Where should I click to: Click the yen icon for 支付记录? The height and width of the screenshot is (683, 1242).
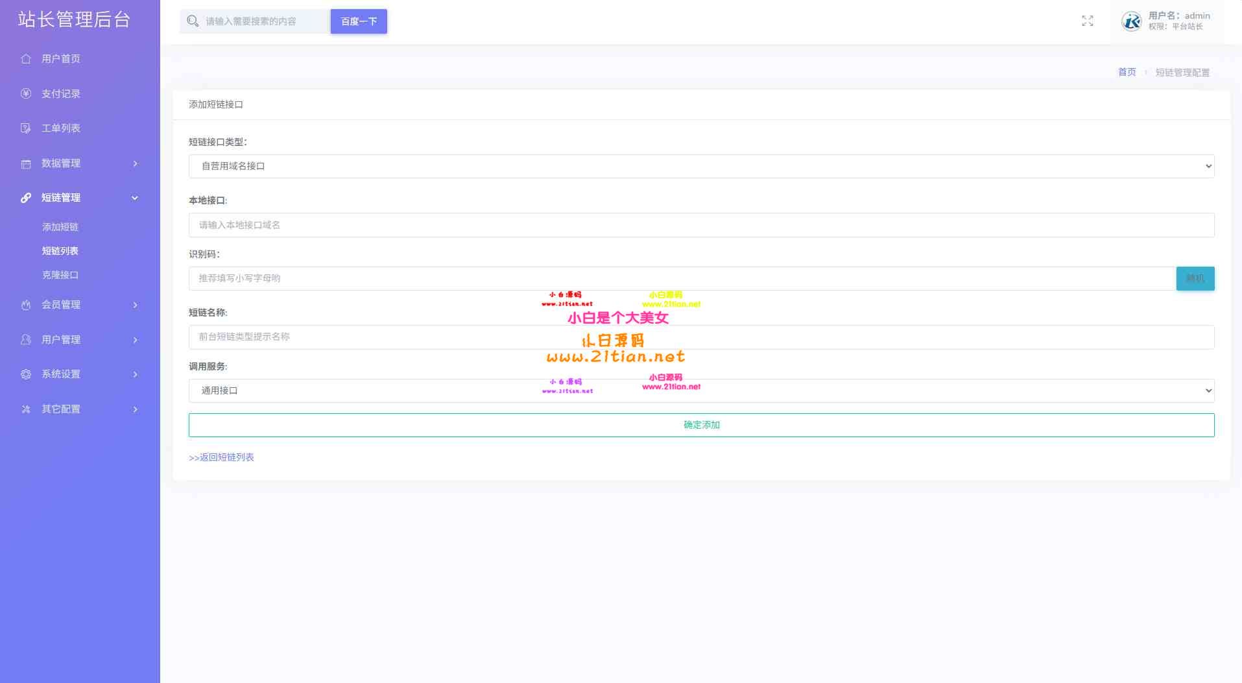(x=26, y=93)
